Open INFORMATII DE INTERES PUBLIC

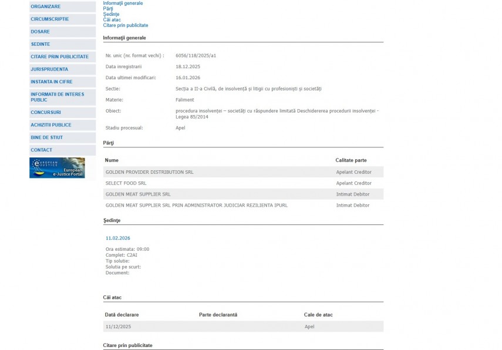(58, 97)
